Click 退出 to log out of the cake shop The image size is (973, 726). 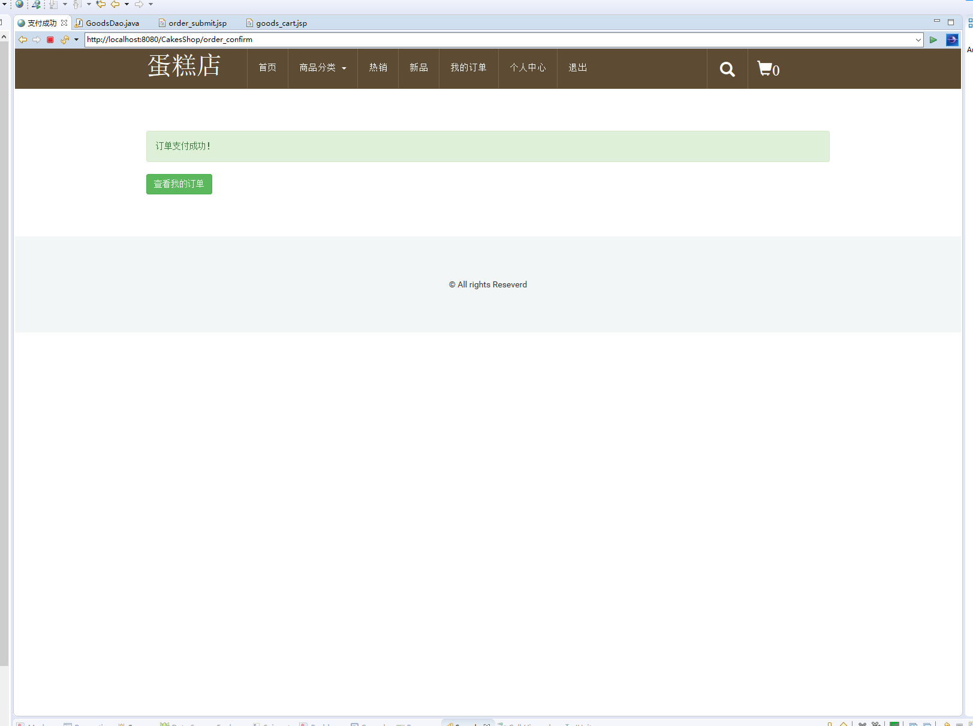pyautogui.click(x=577, y=68)
